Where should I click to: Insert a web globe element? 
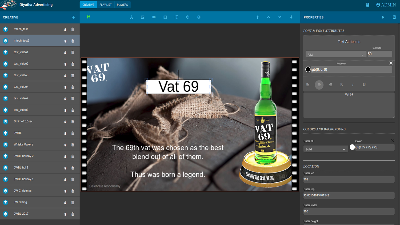click(199, 17)
